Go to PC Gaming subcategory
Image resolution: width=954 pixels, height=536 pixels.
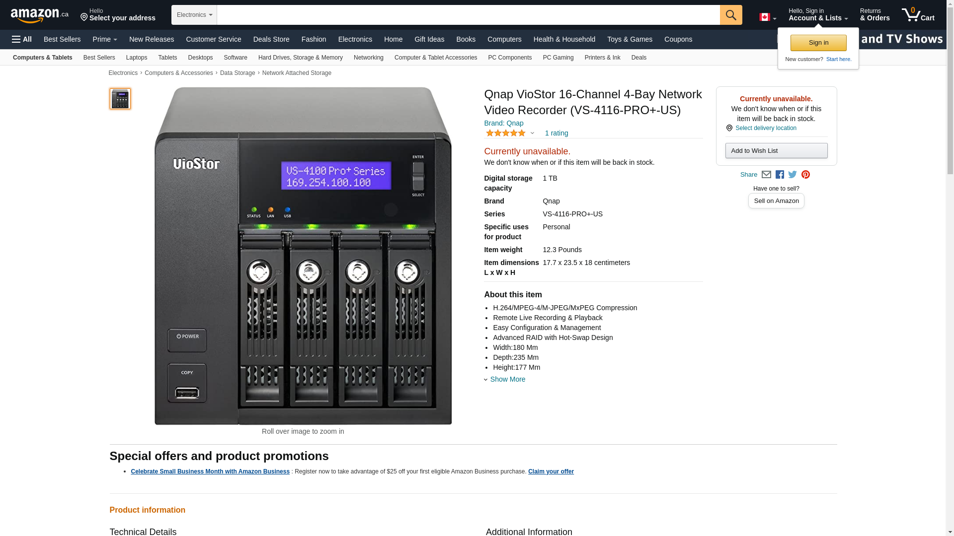point(558,58)
